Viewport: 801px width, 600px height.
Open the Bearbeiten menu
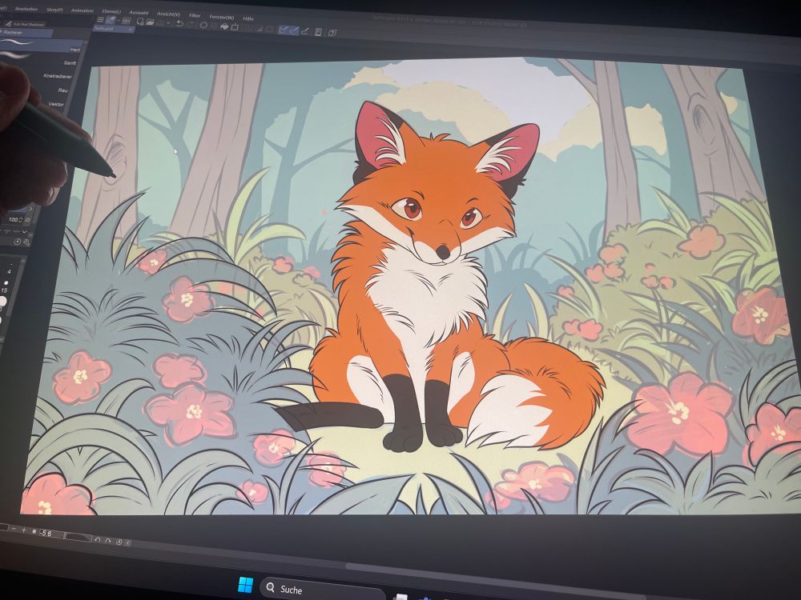tap(26, 9)
